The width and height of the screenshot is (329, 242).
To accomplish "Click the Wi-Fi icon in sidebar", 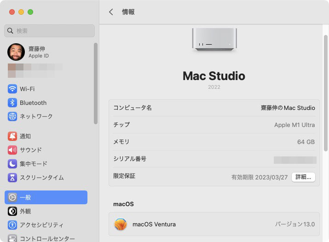I will (12, 89).
